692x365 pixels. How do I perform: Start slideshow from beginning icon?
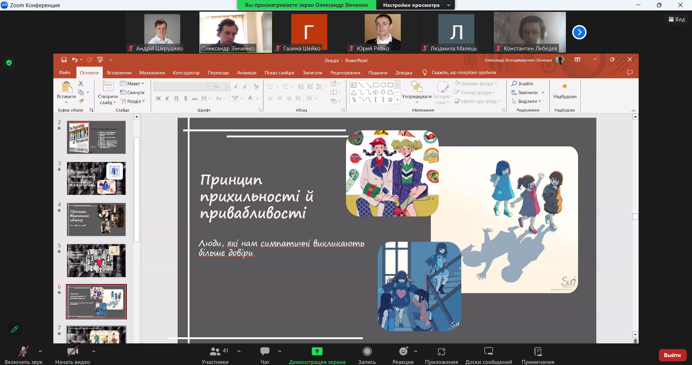click(x=100, y=60)
